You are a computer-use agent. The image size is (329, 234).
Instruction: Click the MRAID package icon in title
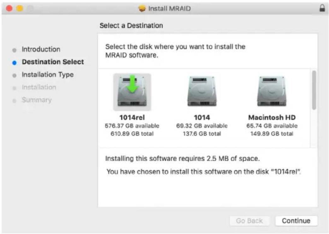point(142,9)
